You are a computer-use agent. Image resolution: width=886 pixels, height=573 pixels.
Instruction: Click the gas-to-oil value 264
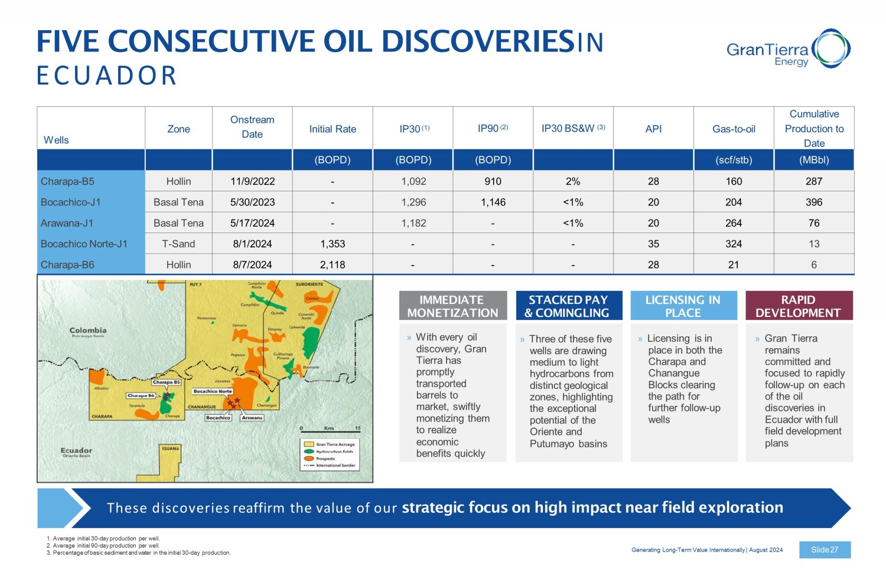click(x=734, y=223)
